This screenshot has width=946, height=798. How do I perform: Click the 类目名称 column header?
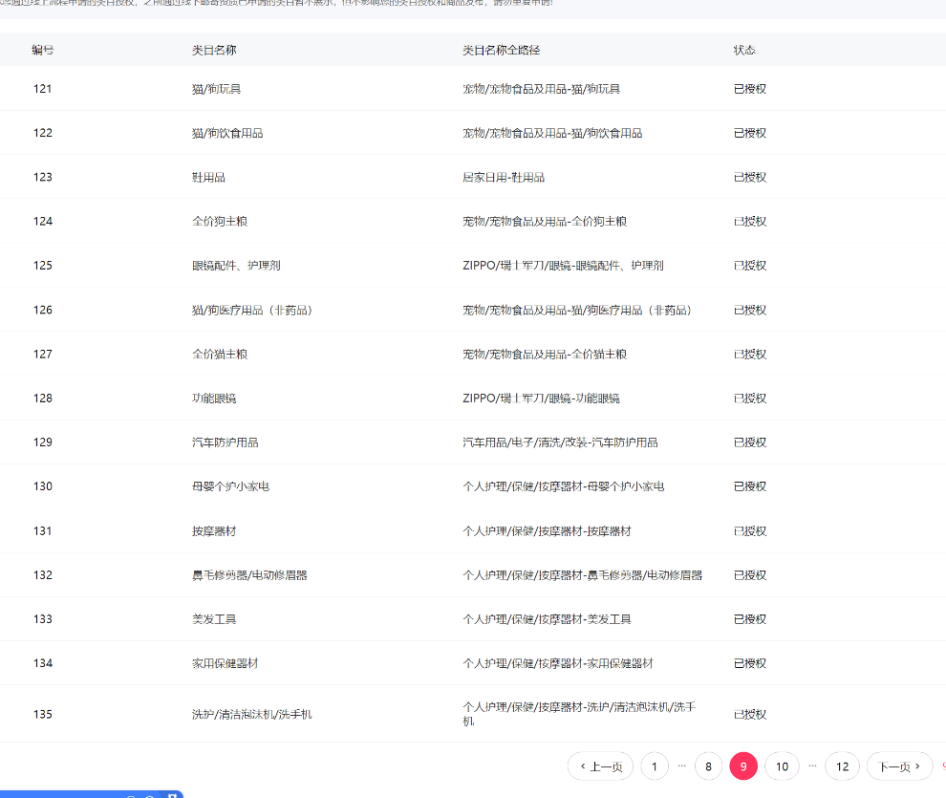tap(214, 50)
